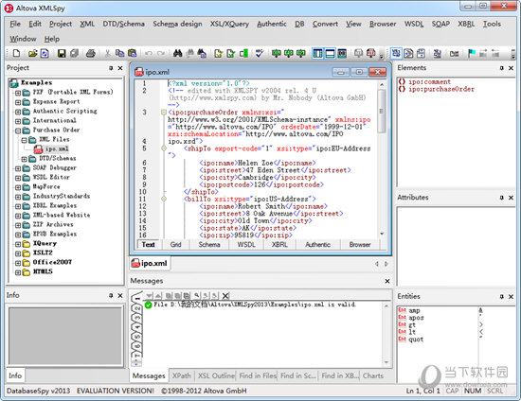521x401 pixels.
Task: Validate XML with green checkmark icon
Action: click(231, 53)
